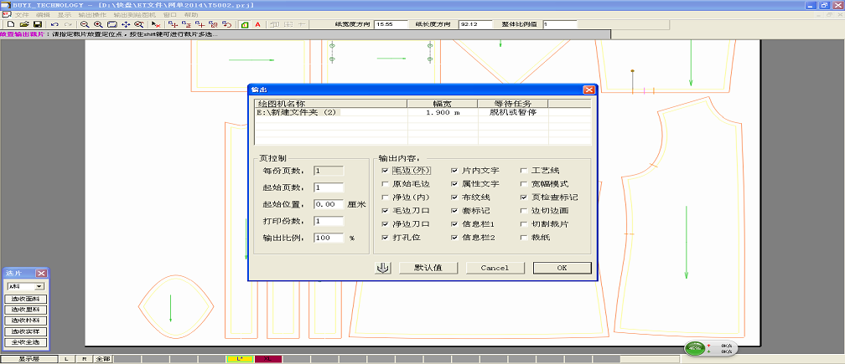Toggle the 页检查标记 checkbox

click(524, 197)
